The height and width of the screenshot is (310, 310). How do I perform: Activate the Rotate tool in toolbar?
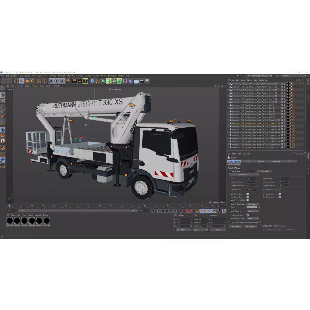(33, 81)
